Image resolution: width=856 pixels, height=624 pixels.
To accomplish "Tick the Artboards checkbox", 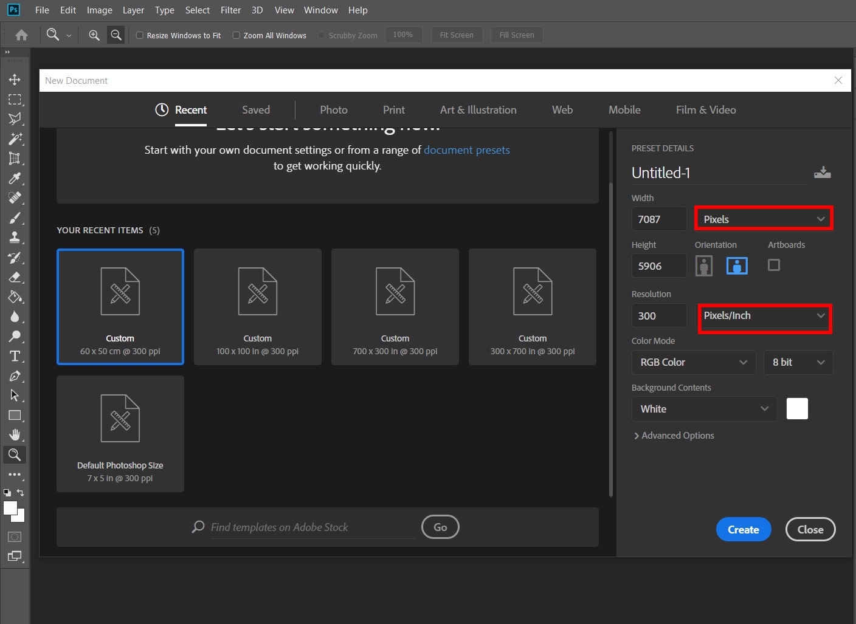I will [x=774, y=265].
